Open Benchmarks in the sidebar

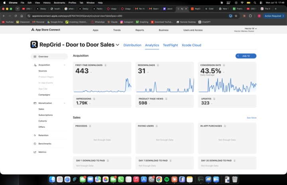pos(45,144)
